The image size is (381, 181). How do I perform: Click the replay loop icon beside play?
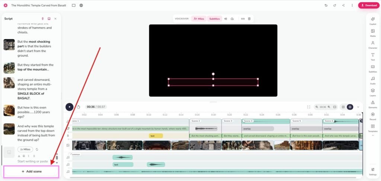[79, 107]
